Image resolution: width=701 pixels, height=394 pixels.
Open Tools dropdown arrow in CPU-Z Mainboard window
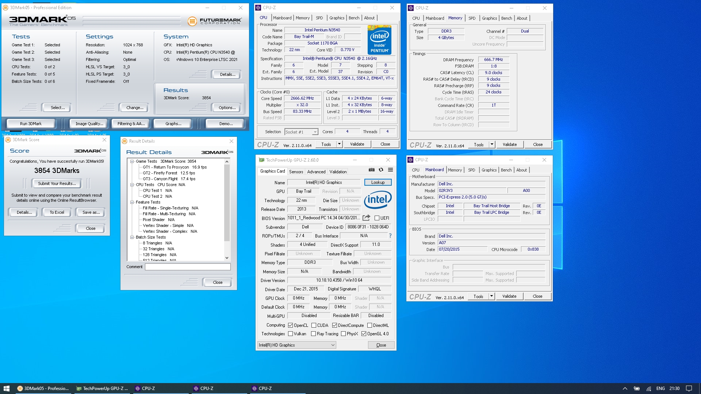pos(491,296)
